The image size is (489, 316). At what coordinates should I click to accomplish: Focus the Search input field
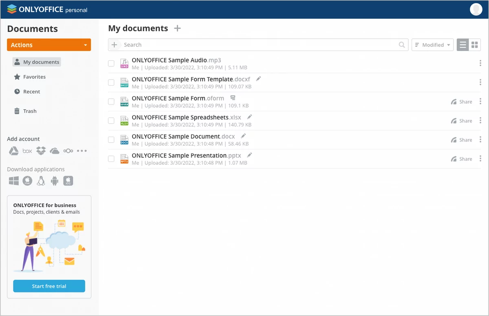[259, 45]
